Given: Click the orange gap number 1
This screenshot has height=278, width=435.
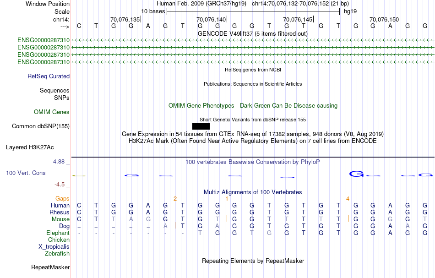Looking at the screenshot, I should 227,199.
